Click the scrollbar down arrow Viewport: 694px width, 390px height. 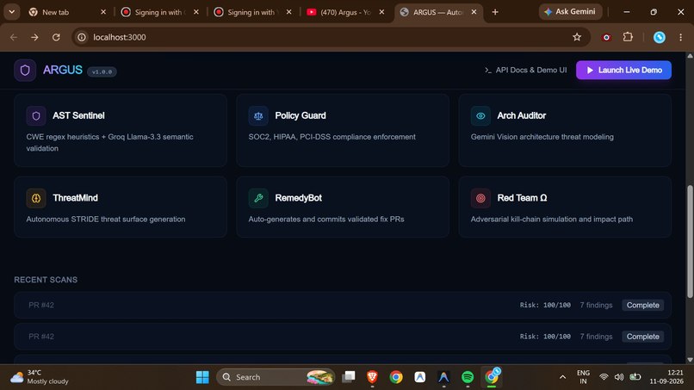tap(690, 360)
